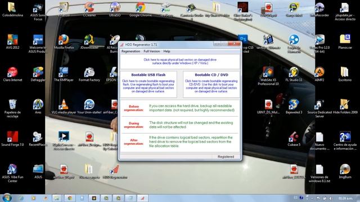The width and height of the screenshot is (360, 202).
Task: Open the Full Version menu
Action: click(151, 51)
